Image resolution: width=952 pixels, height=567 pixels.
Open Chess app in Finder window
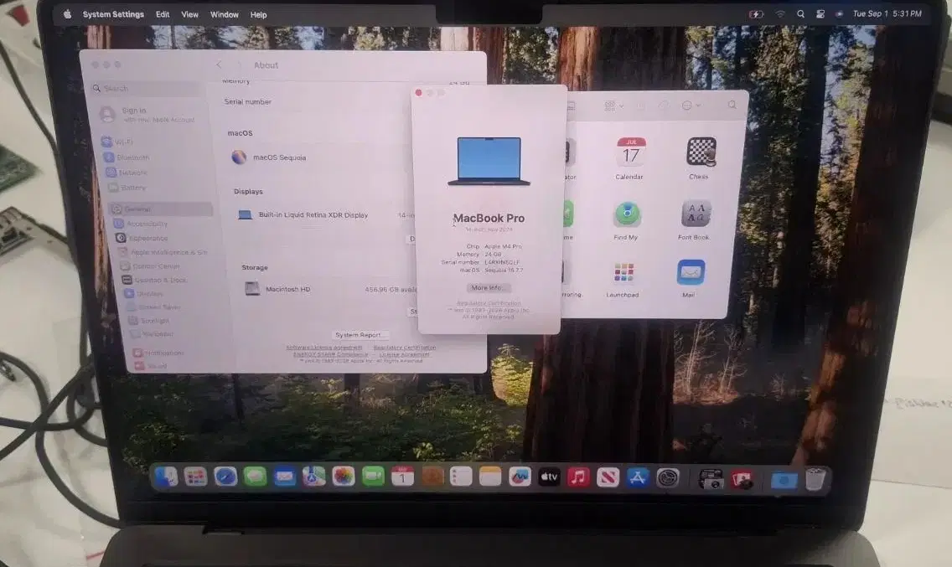coord(701,157)
